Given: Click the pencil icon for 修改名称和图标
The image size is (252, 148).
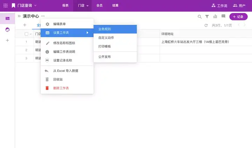Looking at the screenshot, I should (x=48, y=43).
